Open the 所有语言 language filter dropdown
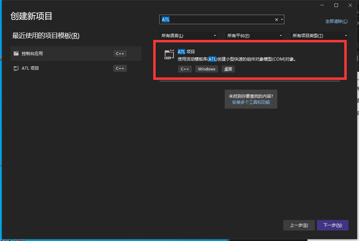Image resolution: width=359 pixels, height=241 pixels. tap(188, 36)
